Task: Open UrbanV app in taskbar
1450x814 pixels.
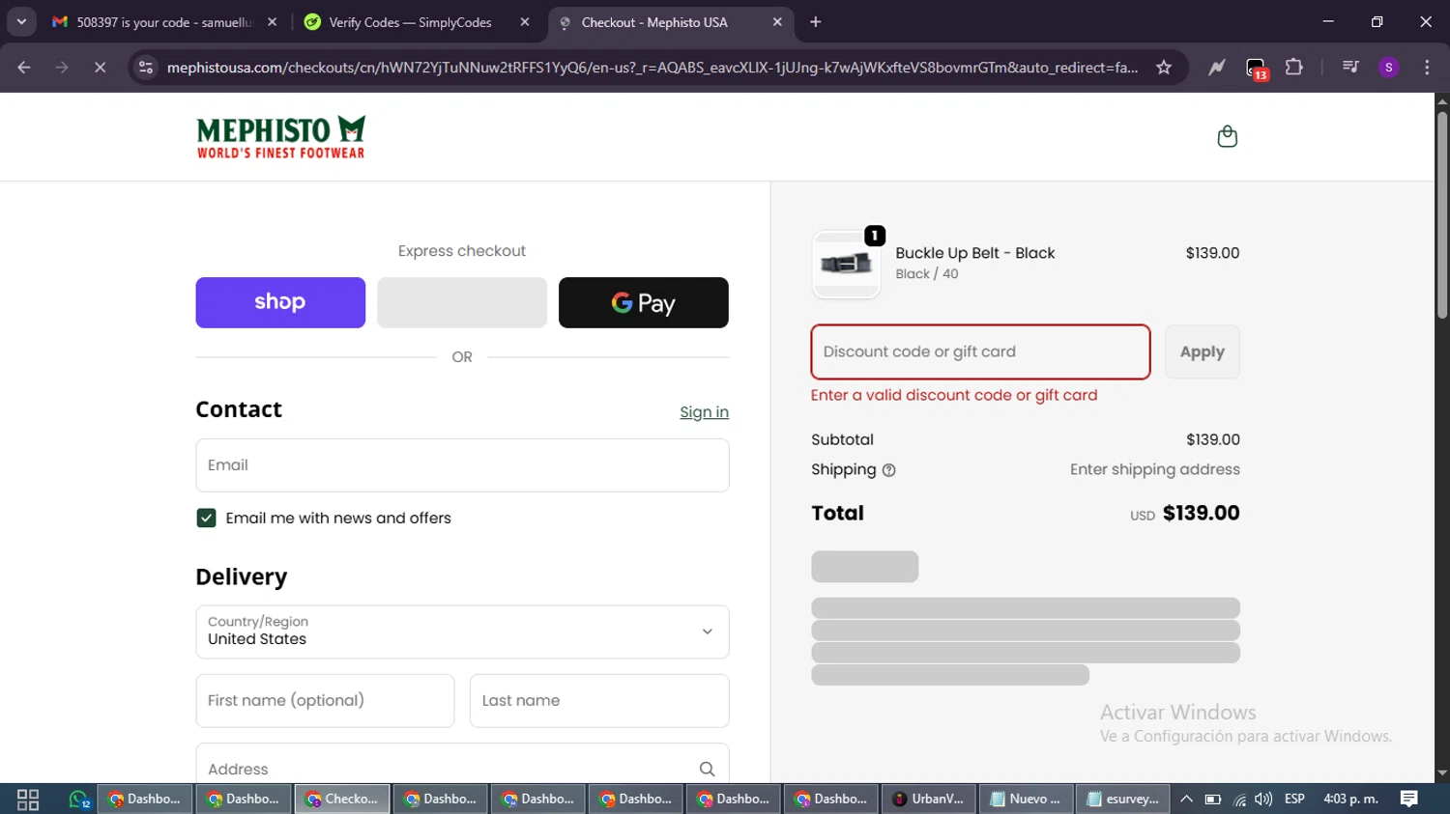Action: (x=928, y=800)
